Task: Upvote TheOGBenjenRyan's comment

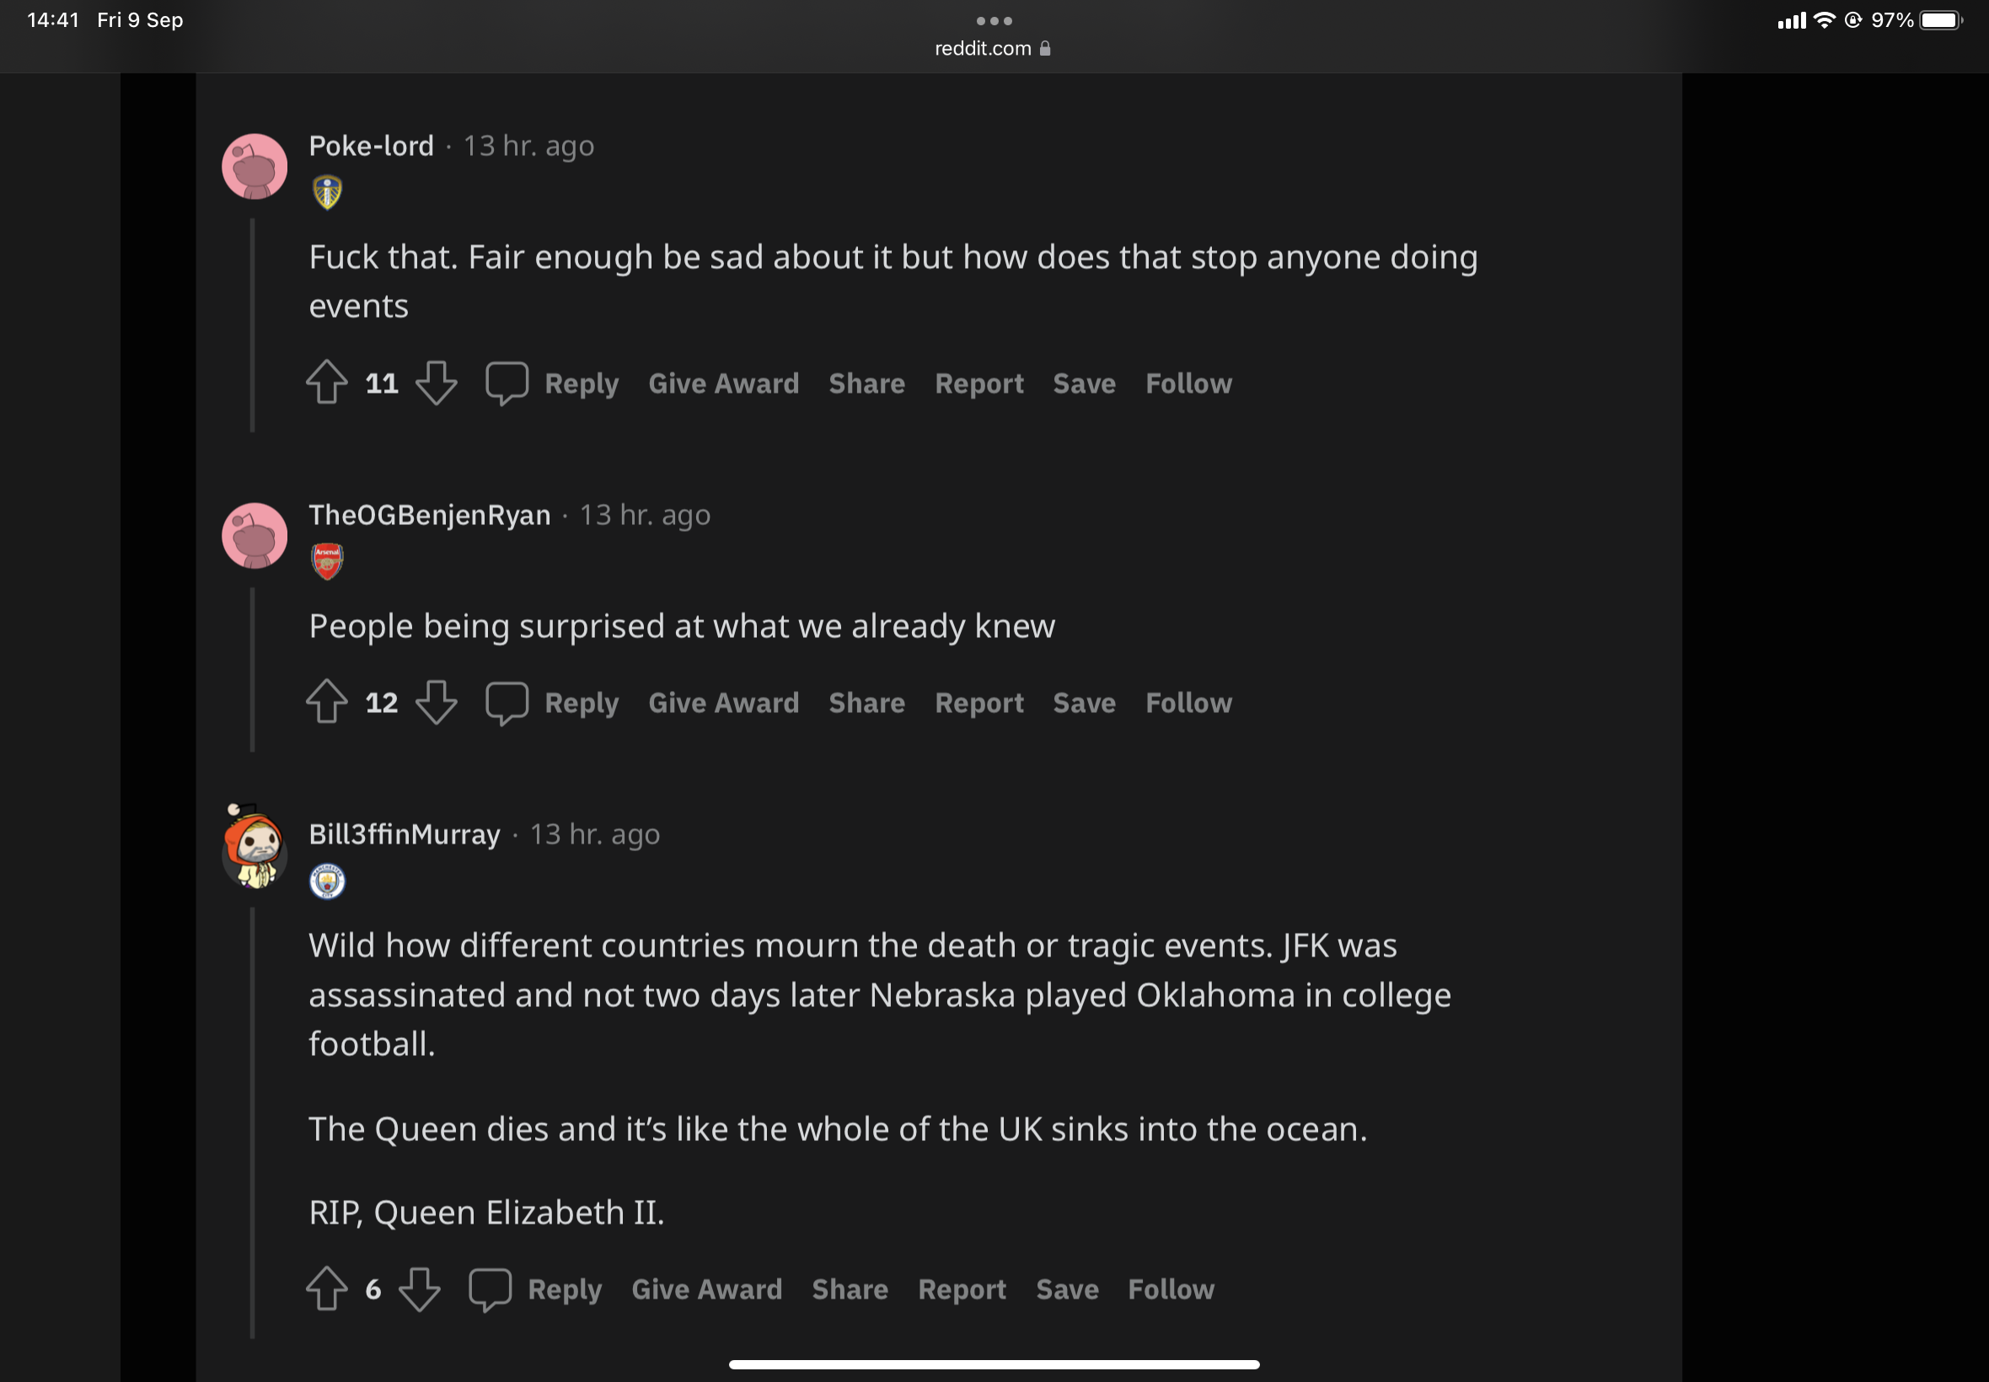Action: [x=326, y=701]
